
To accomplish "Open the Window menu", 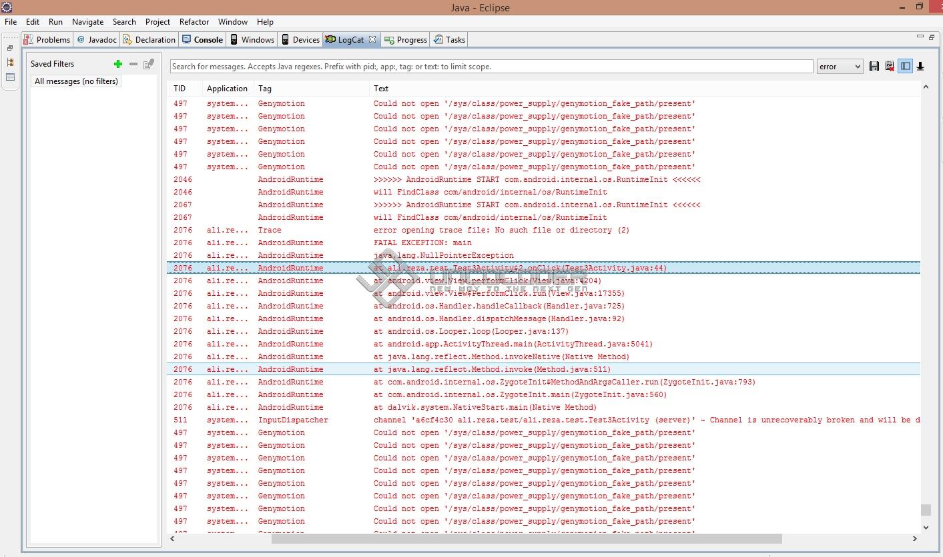I will (x=233, y=21).
